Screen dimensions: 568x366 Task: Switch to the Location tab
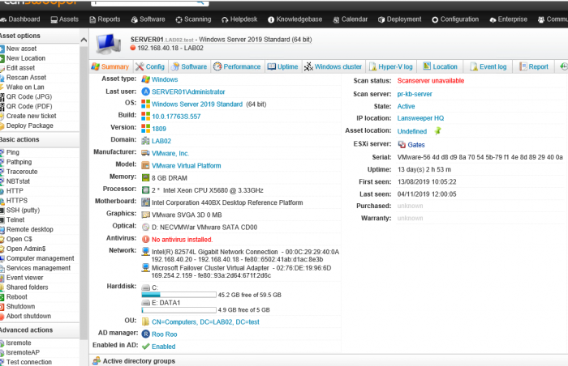[x=440, y=66]
